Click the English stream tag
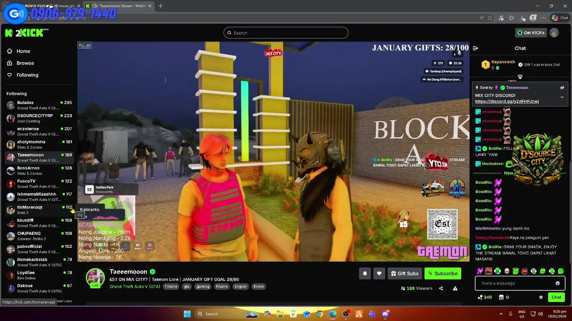 (x=240, y=287)
